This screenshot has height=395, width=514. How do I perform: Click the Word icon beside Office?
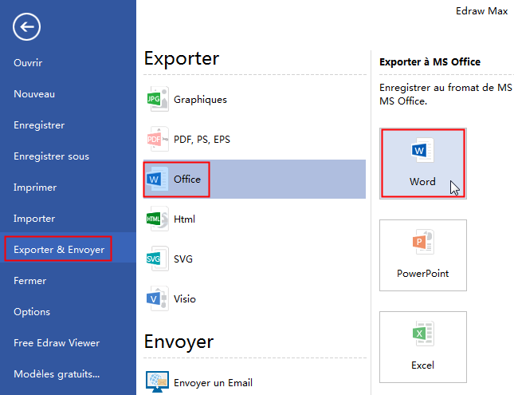[155, 180]
